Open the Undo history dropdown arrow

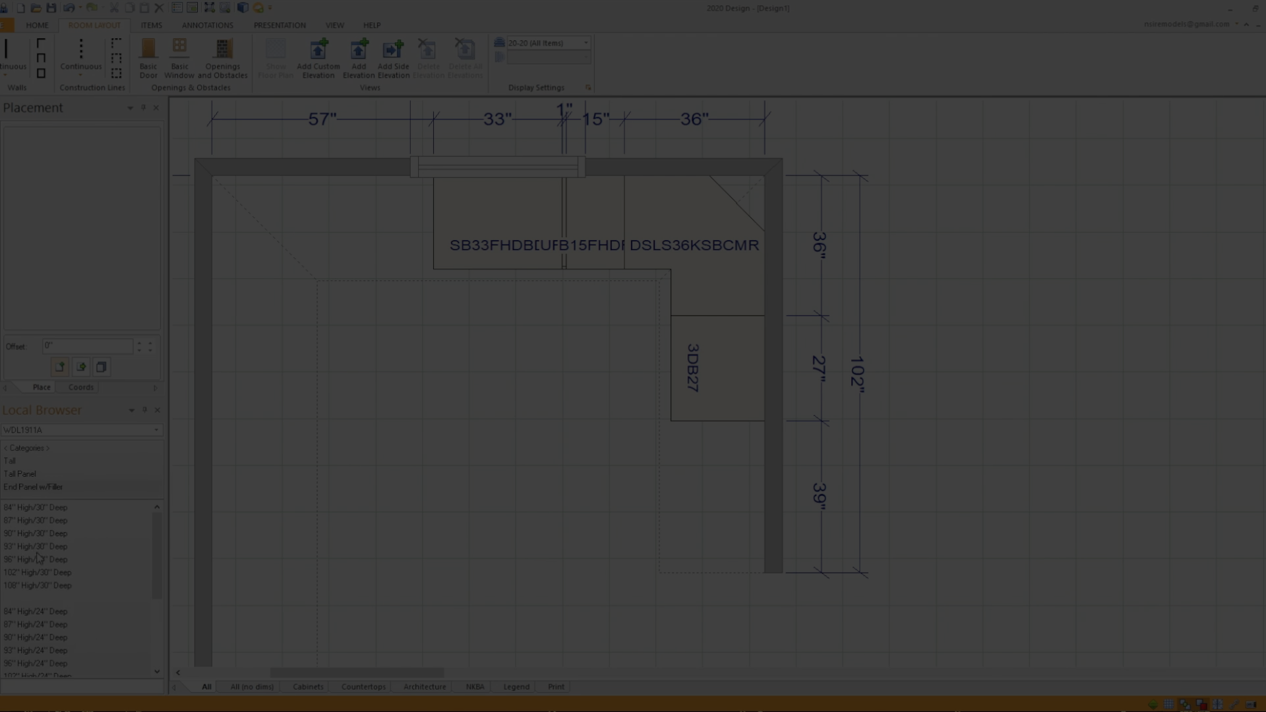(x=80, y=8)
